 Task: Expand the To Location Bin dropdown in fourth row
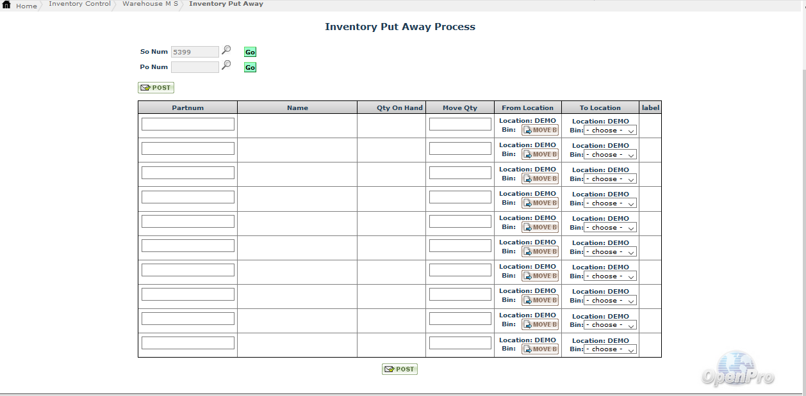pos(610,203)
